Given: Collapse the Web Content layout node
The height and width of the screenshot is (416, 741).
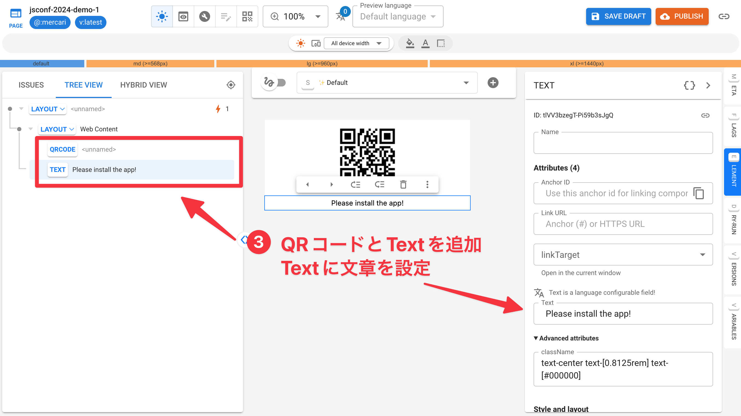Looking at the screenshot, I should point(30,129).
